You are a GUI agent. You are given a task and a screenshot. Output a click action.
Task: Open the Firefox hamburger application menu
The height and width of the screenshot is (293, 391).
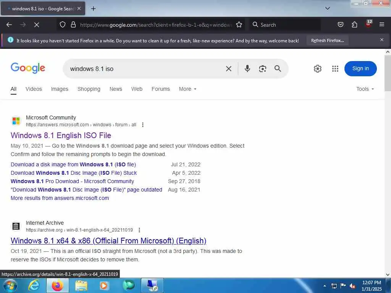pos(381,24)
